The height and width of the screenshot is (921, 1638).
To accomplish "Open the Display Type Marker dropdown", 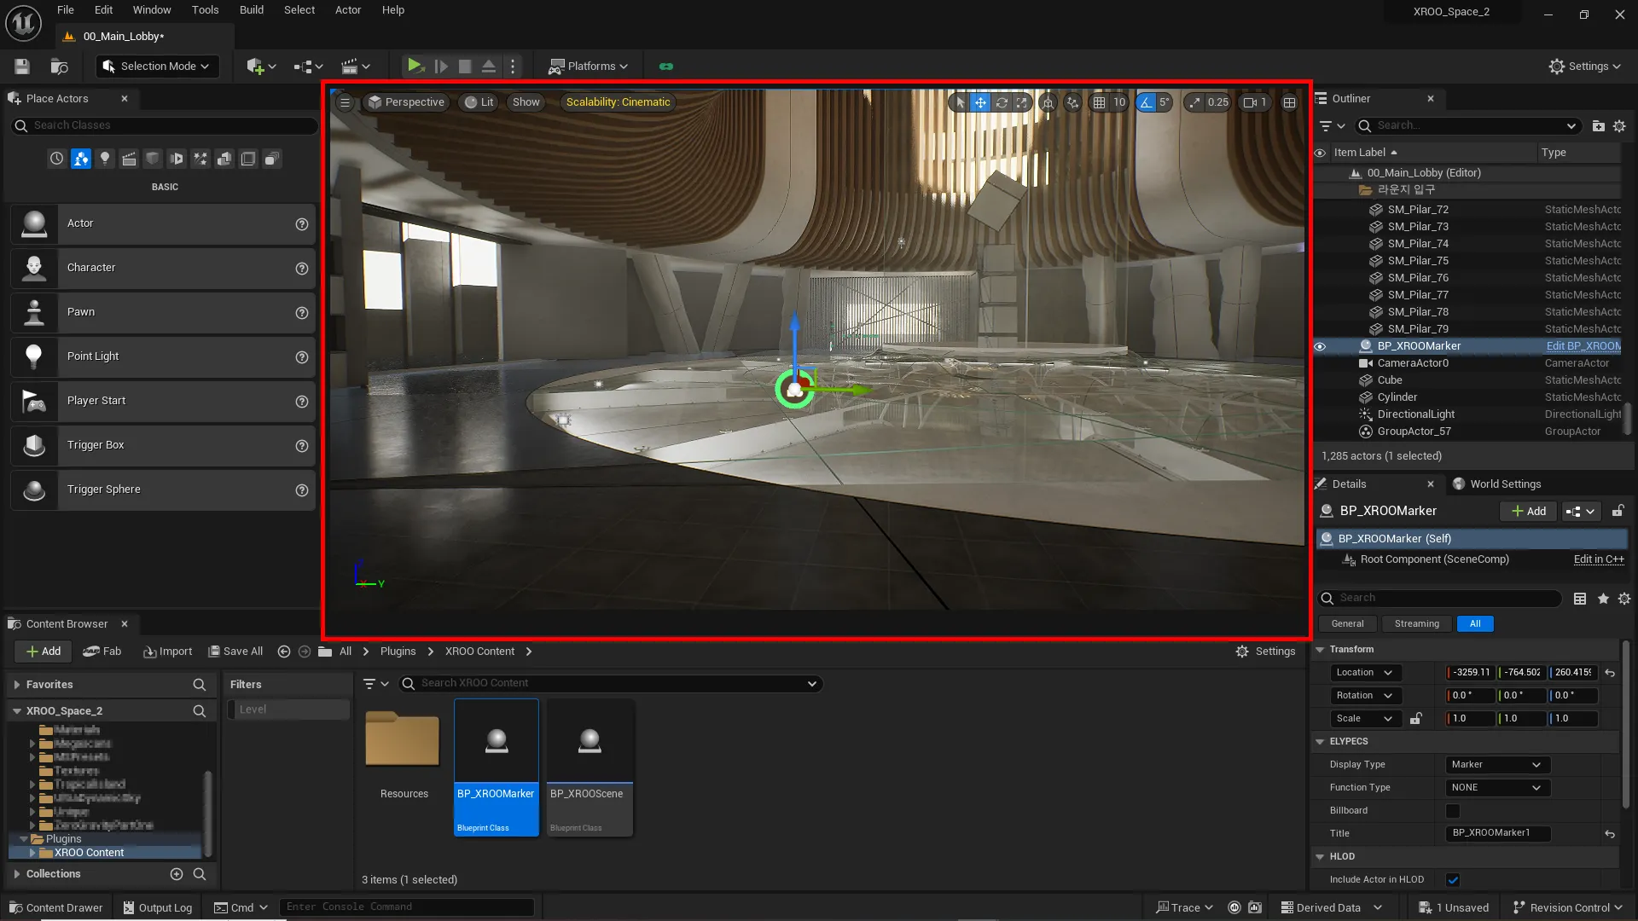I will (x=1496, y=765).
